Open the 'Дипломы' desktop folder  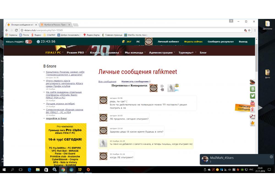[x=268, y=25]
